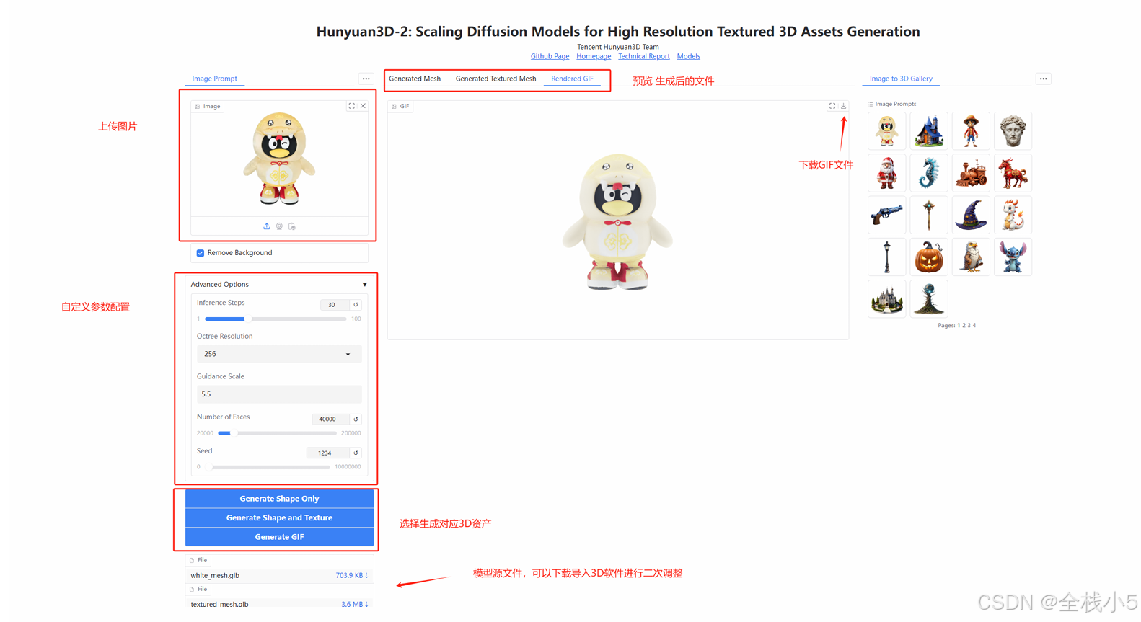The width and height of the screenshot is (1141, 622).
Task: Go to gallery page 4
Action: (x=974, y=326)
